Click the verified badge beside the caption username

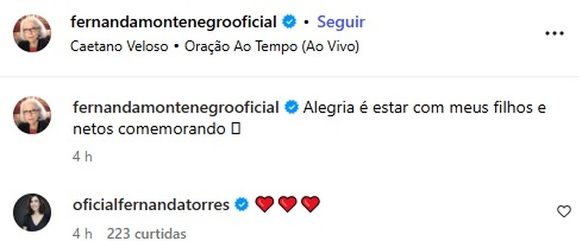(x=292, y=109)
